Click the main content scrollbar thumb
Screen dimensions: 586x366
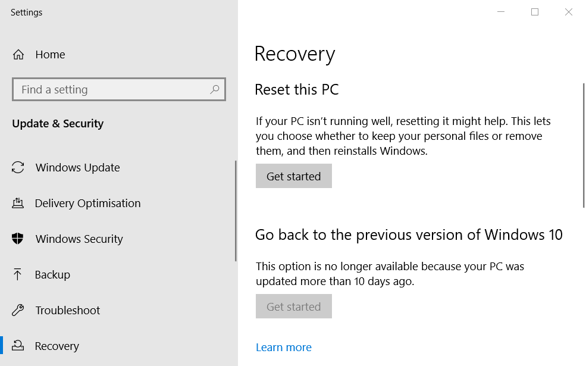tap(584, 145)
